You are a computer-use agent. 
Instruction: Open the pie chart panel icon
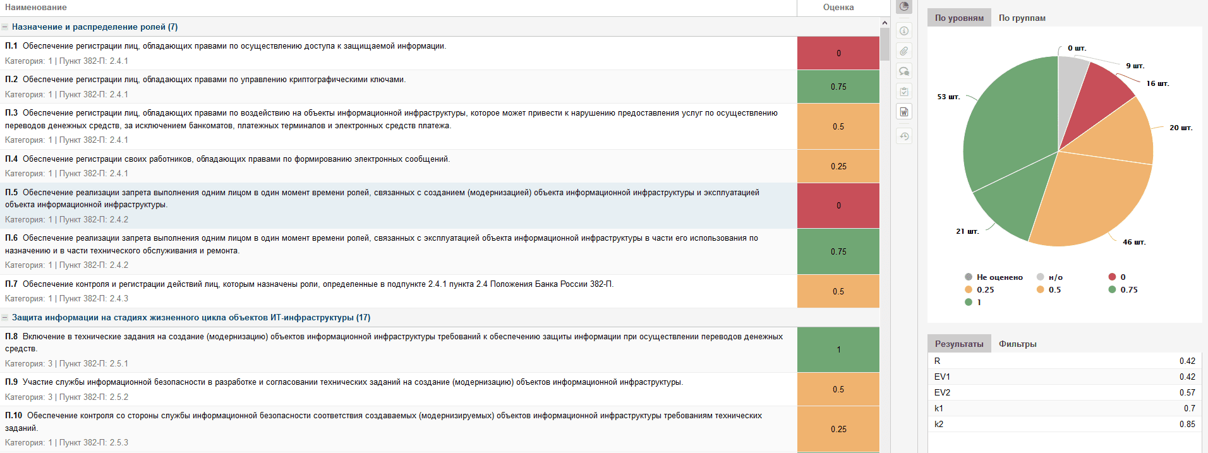[x=904, y=7]
